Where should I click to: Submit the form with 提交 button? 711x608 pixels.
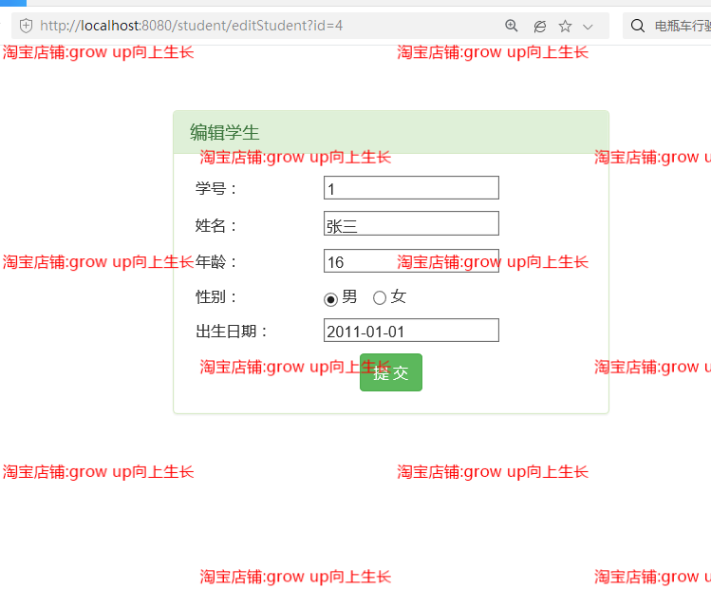pyautogui.click(x=391, y=372)
